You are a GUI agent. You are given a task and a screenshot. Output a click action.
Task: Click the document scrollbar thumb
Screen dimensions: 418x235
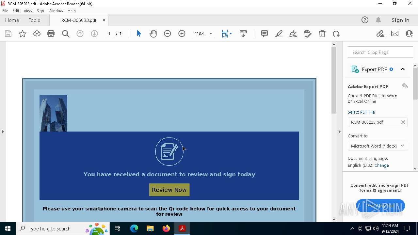[x=334, y=80]
